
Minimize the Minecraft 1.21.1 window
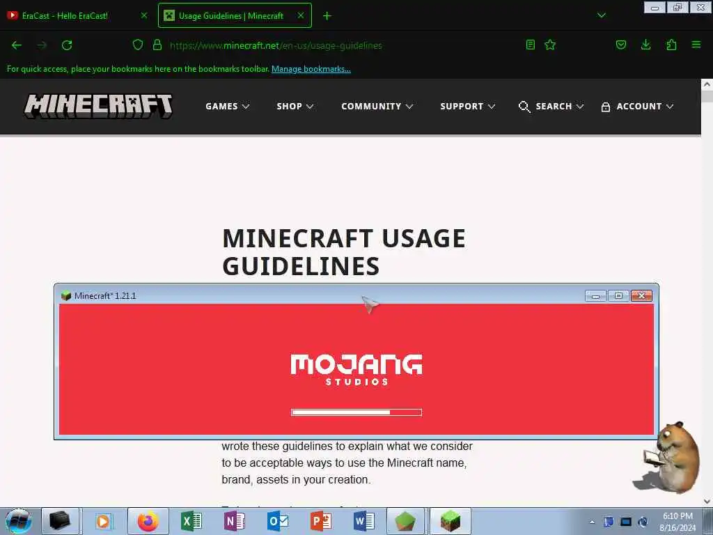(595, 296)
